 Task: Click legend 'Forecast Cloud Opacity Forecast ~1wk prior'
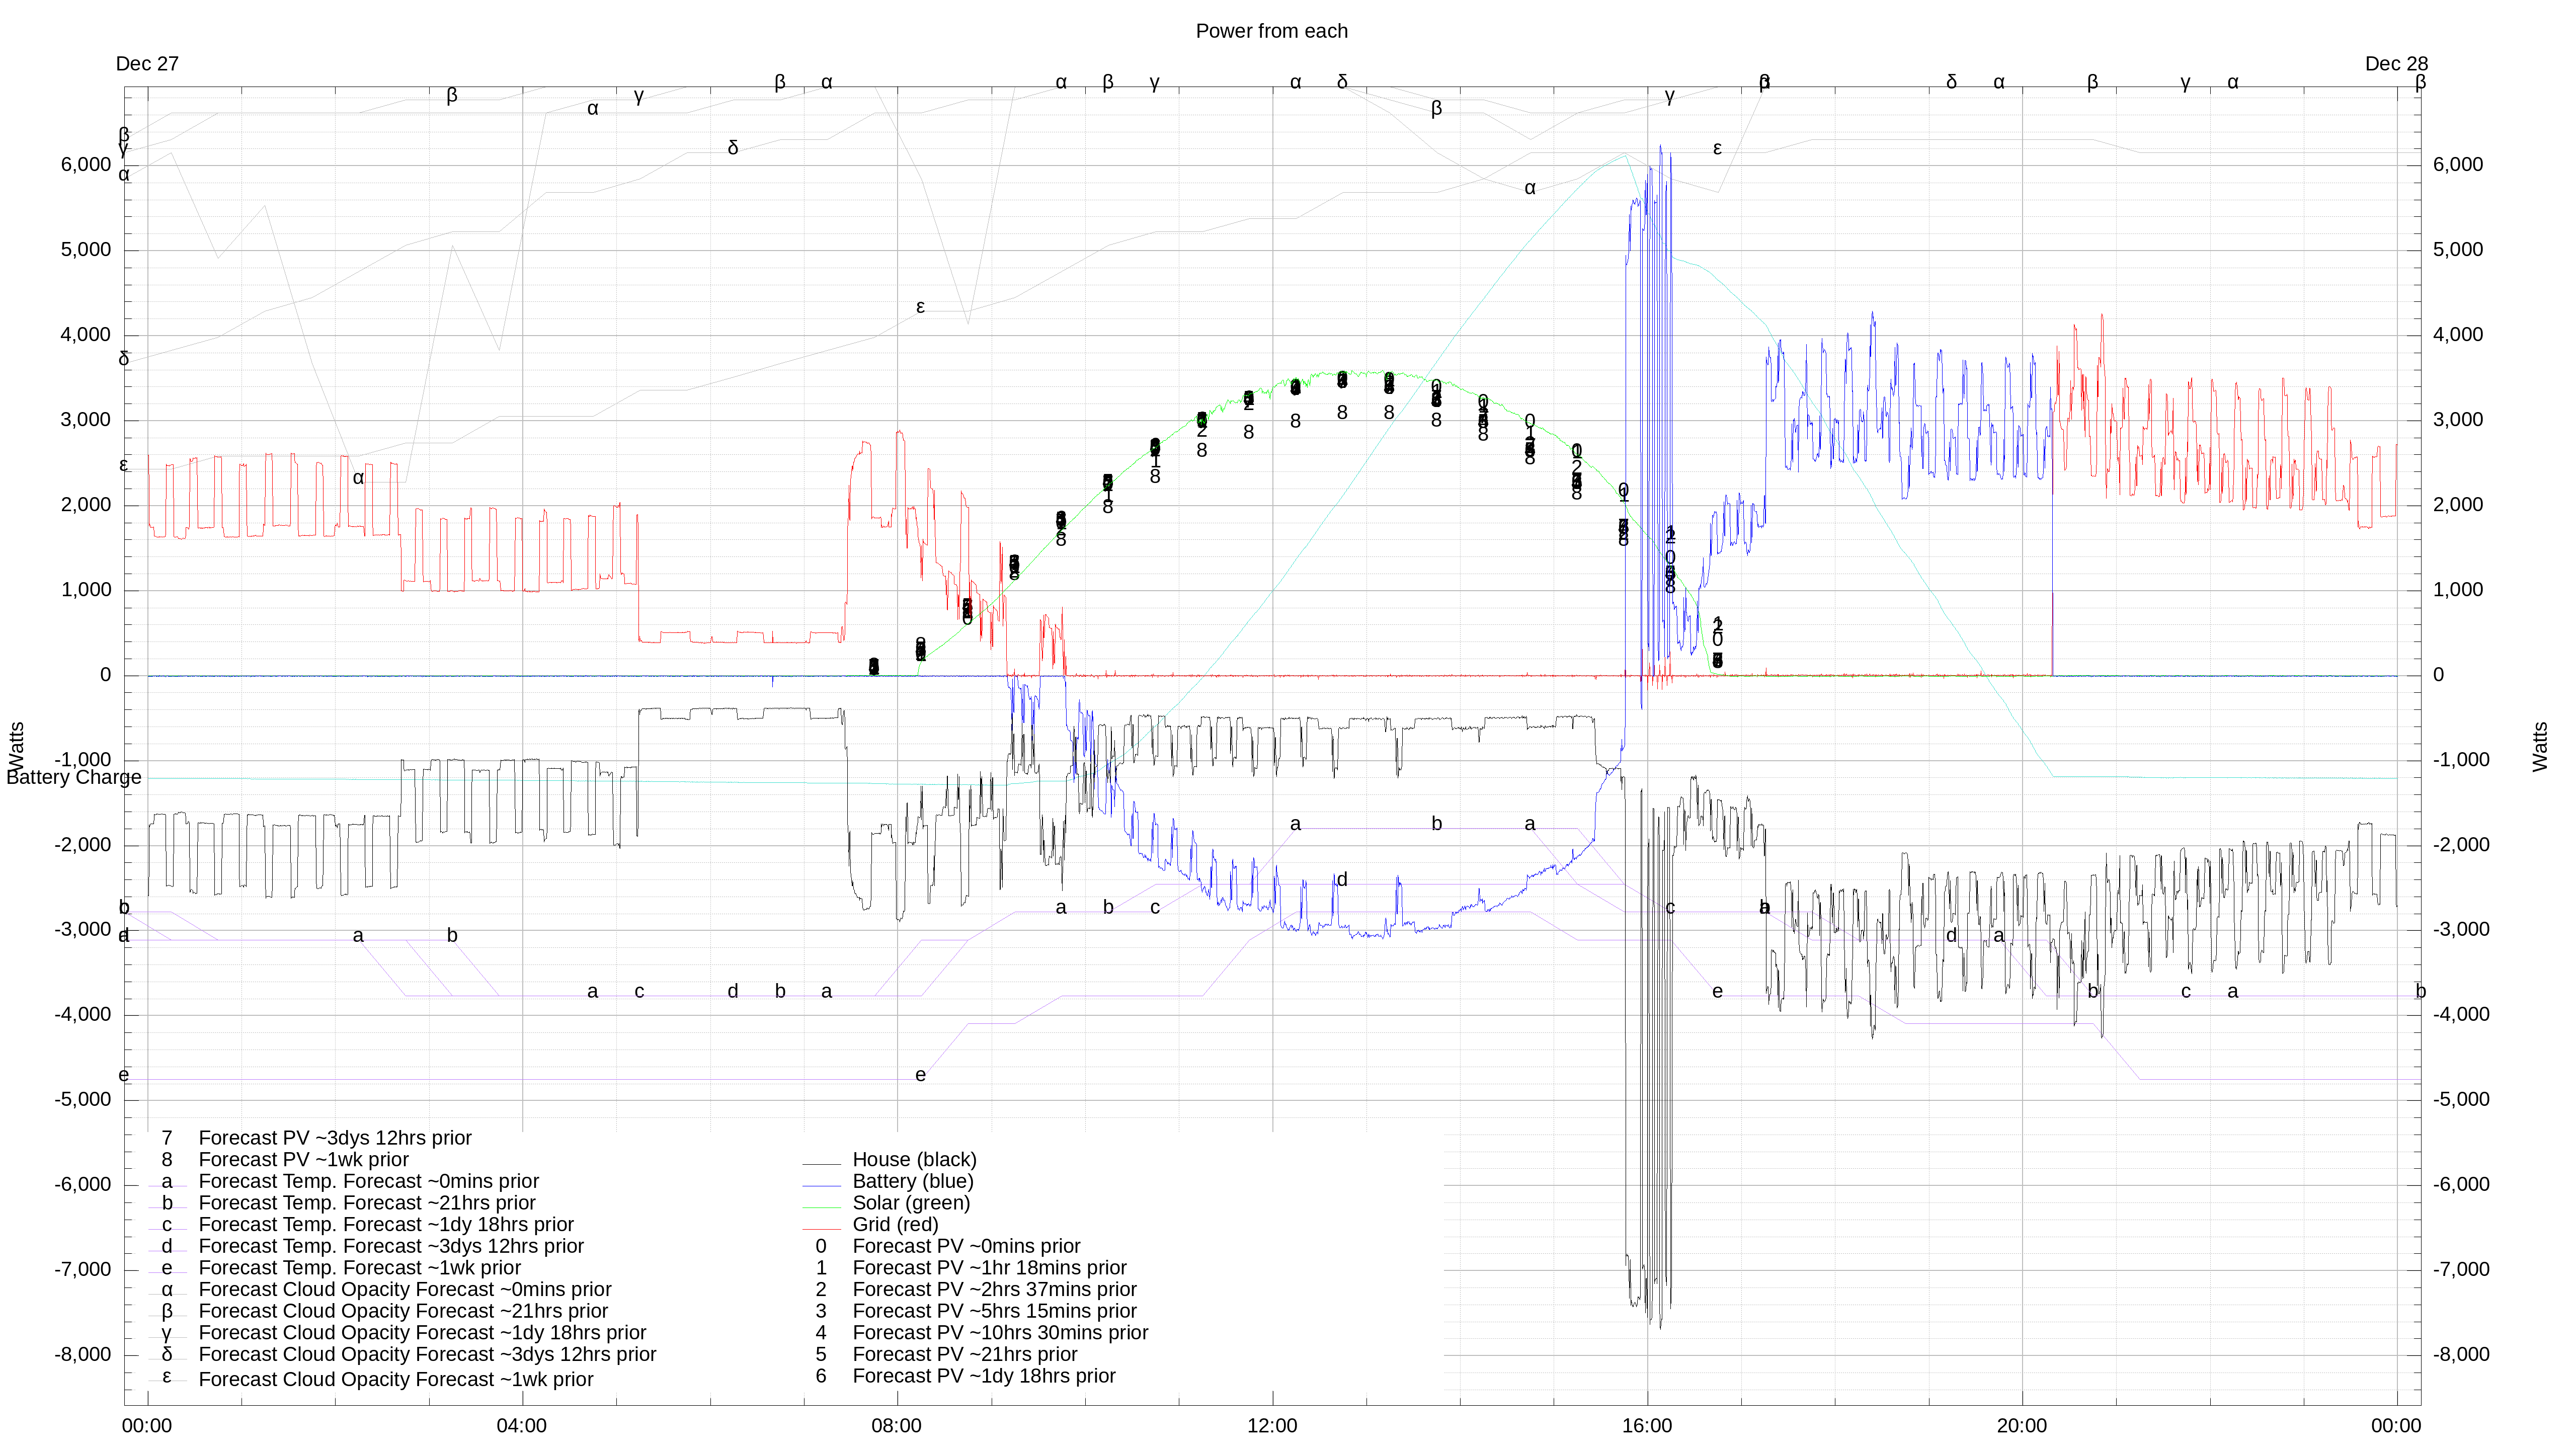click(371, 1379)
